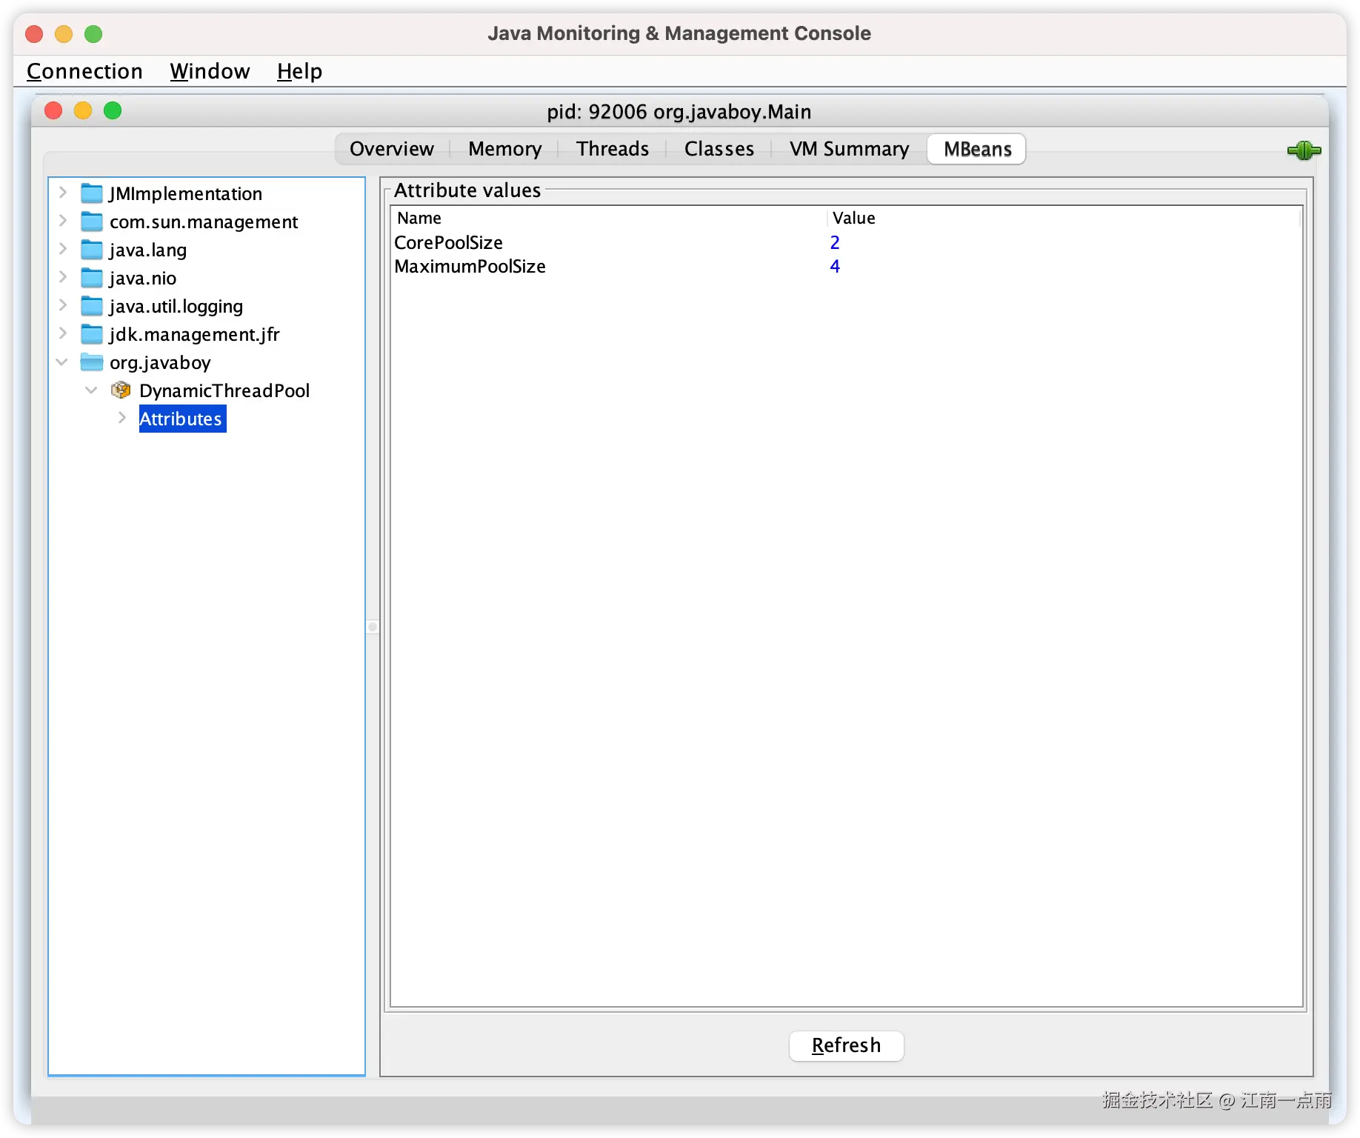The image size is (1360, 1138).
Task: Select the java.nio label
Action: point(143,278)
